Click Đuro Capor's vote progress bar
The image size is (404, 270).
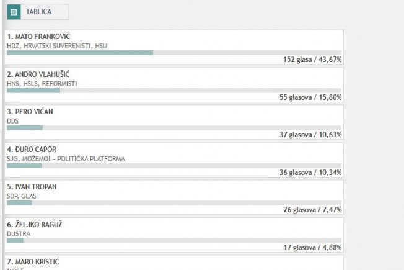(174, 166)
